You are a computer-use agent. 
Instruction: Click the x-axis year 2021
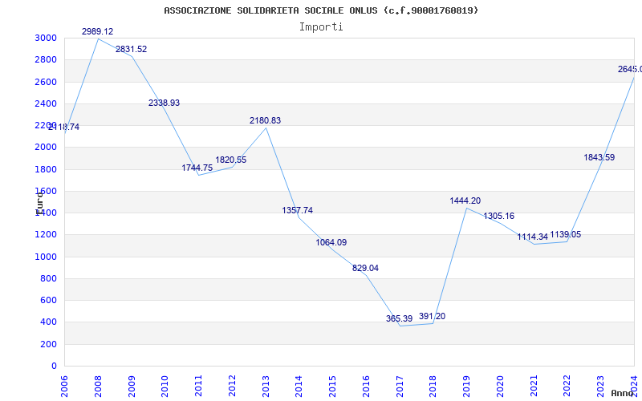coord(534,387)
